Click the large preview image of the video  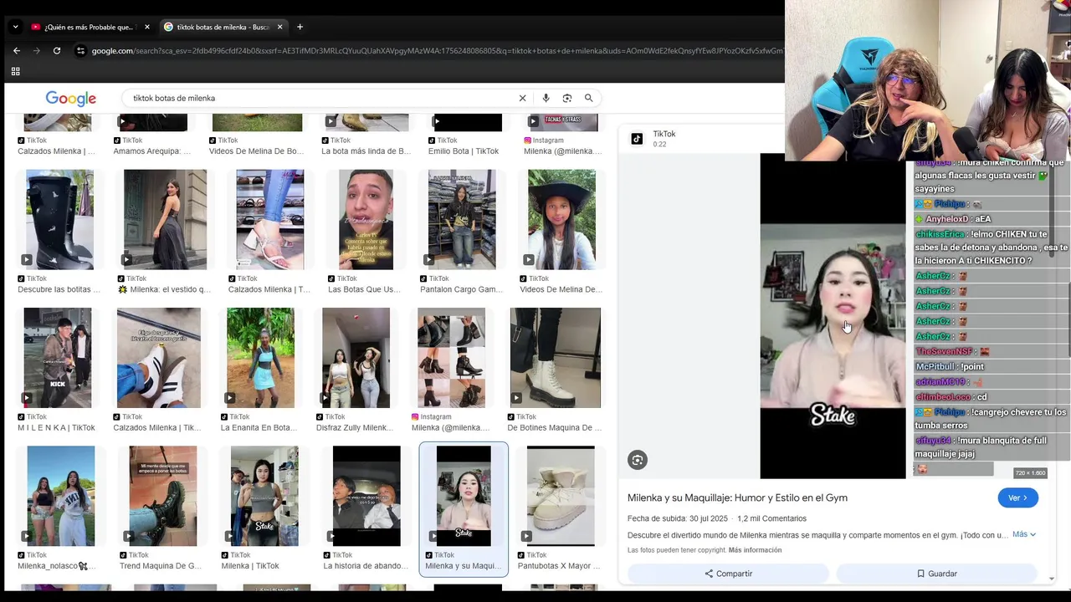(833, 316)
